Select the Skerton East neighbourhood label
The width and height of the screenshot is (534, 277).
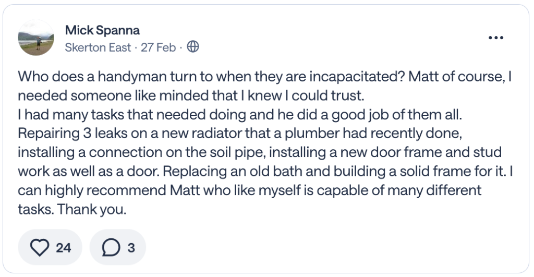(x=98, y=47)
